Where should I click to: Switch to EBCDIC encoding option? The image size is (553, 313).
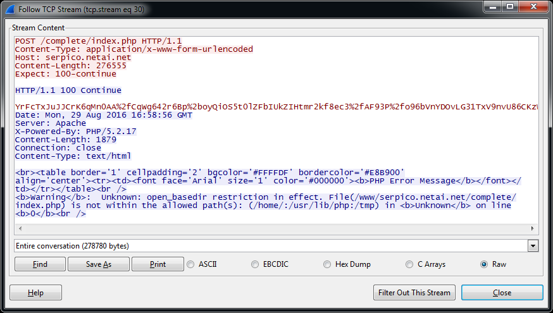pyautogui.click(x=255, y=264)
